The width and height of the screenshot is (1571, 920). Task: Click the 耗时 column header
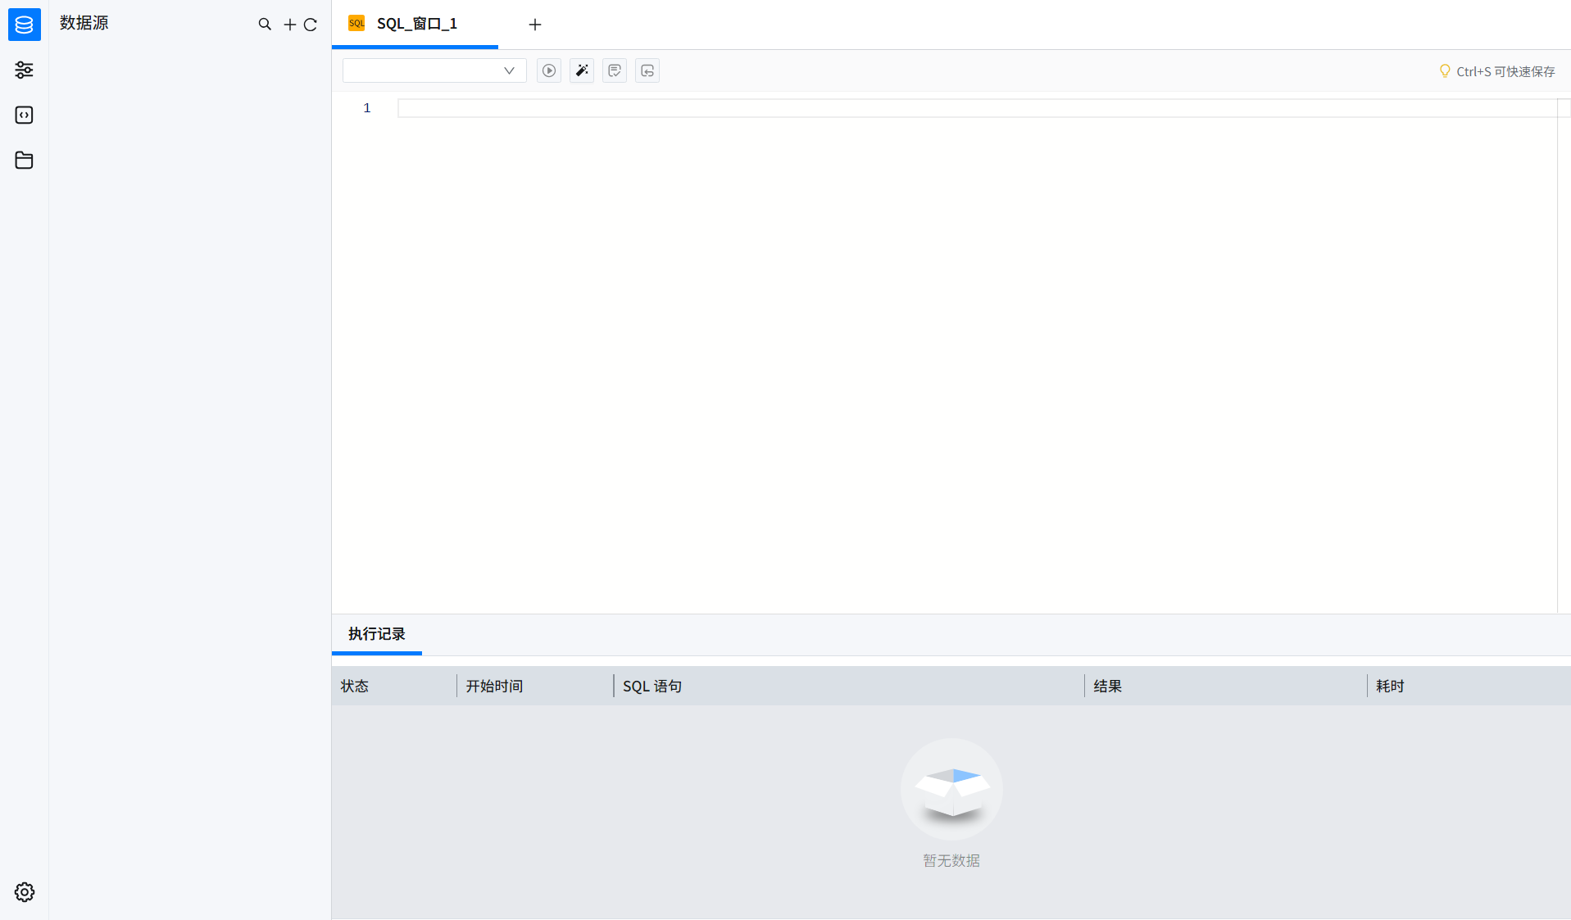pos(1390,687)
